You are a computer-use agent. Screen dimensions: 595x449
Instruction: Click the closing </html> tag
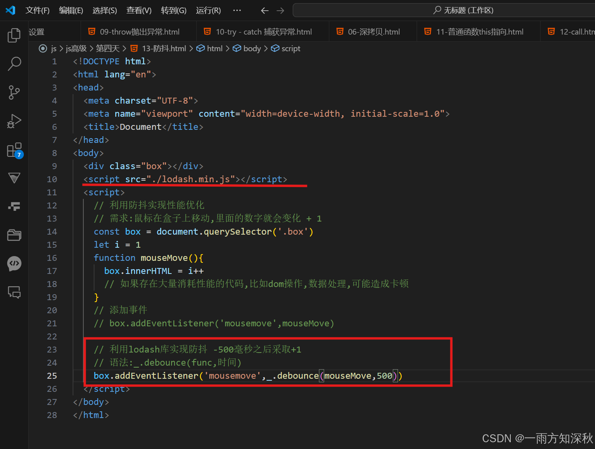(91, 415)
